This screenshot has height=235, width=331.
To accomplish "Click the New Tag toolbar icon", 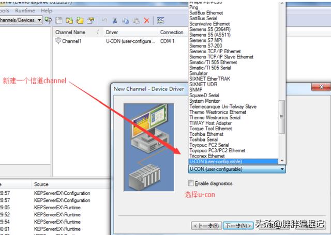I will point(80,20).
